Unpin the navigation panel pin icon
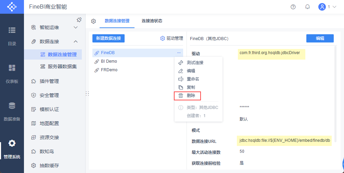 click(79, 20)
